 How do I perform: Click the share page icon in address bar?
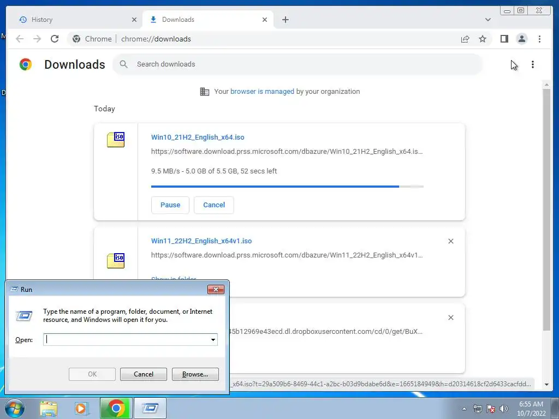tap(465, 39)
